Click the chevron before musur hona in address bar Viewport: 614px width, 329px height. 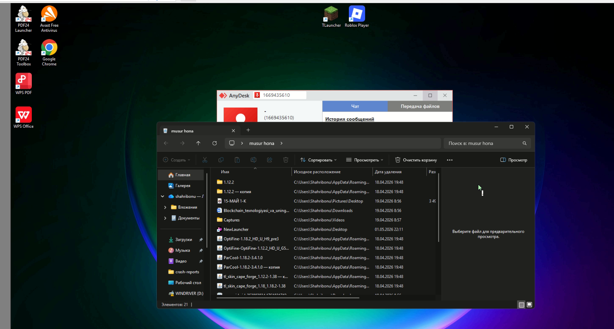[242, 143]
